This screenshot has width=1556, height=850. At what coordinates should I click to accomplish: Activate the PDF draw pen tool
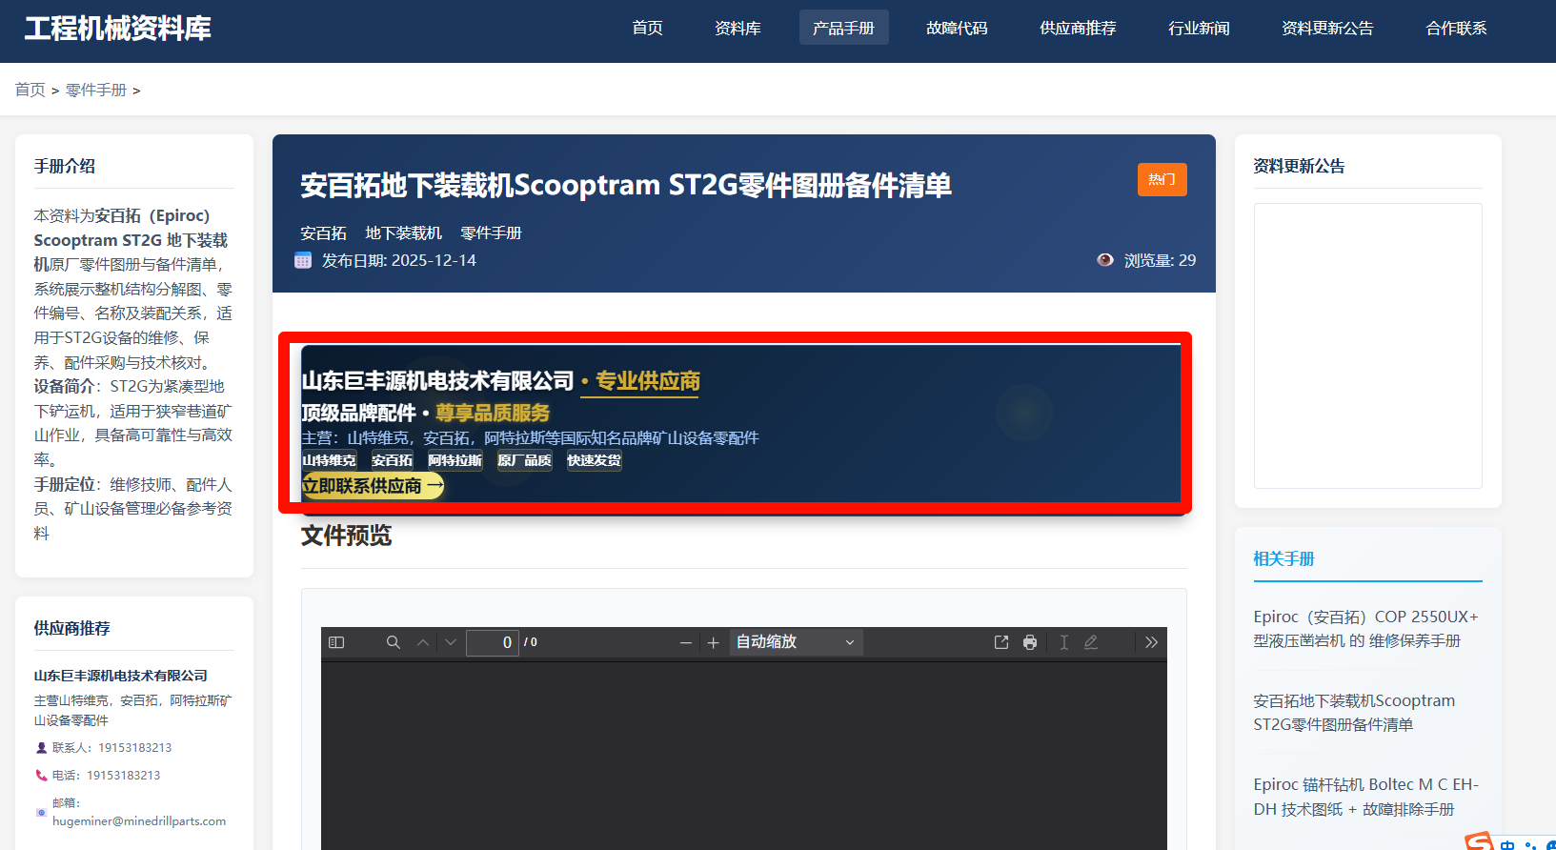[x=1091, y=642]
